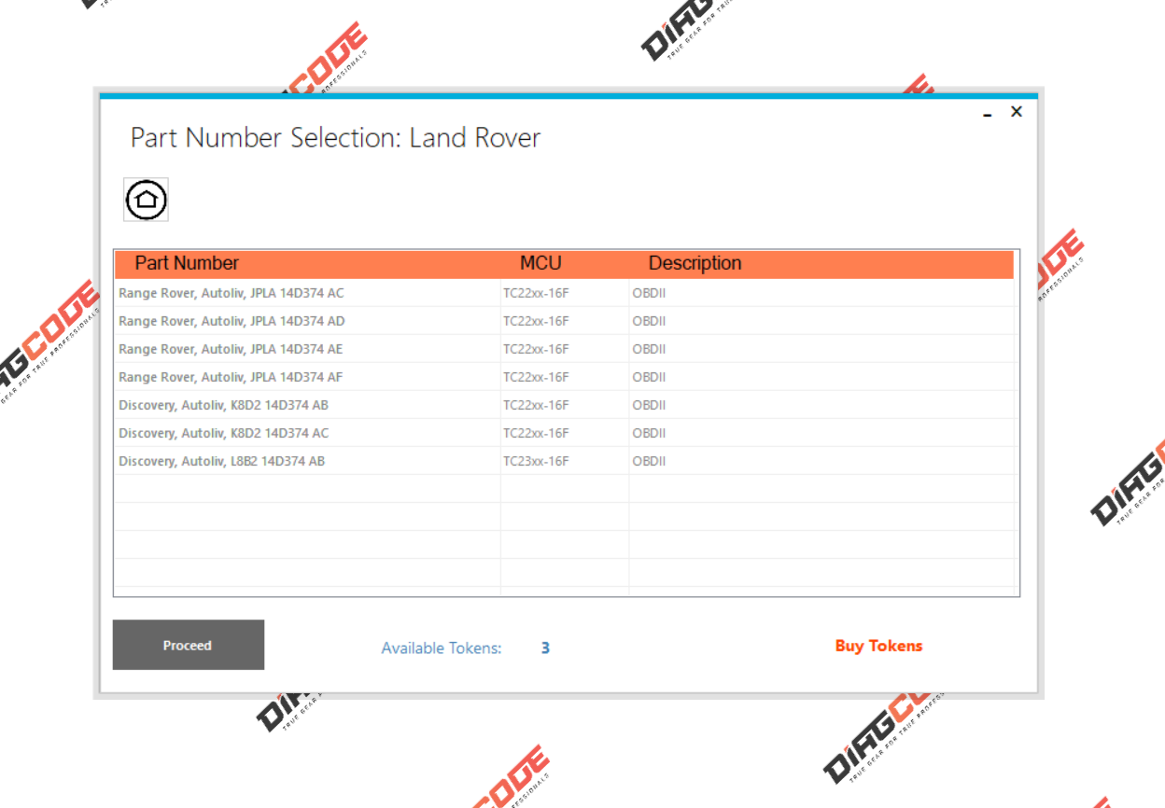
Task: Click MCU cell of JPLA 14D374 AC row
Action: coord(565,293)
